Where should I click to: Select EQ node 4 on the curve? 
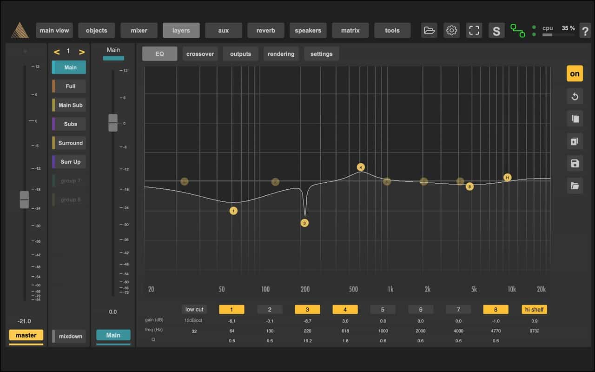[361, 167]
